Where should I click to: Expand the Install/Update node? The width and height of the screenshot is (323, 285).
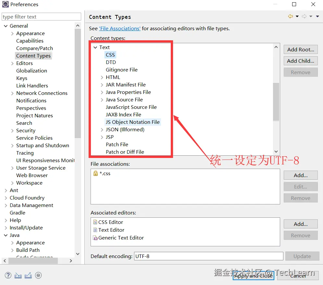click(6, 228)
